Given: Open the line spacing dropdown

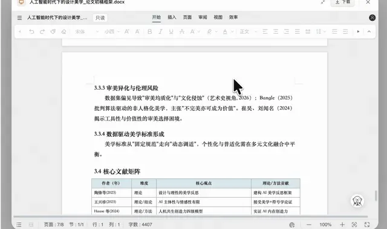Looking at the screenshot, I should 321,31.
